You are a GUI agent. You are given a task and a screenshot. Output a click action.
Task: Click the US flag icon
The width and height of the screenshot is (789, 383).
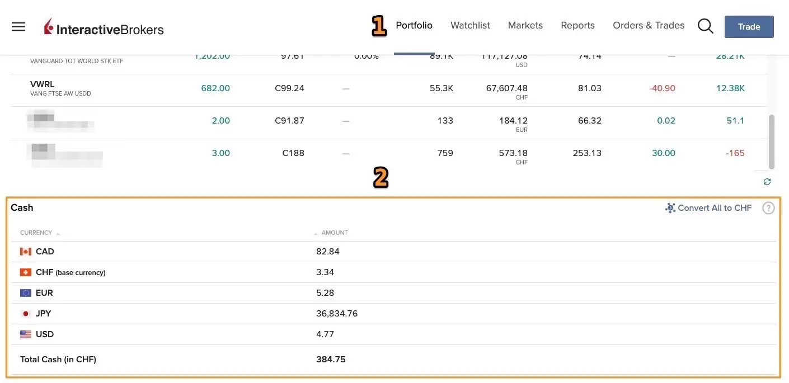(x=26, y=334)
